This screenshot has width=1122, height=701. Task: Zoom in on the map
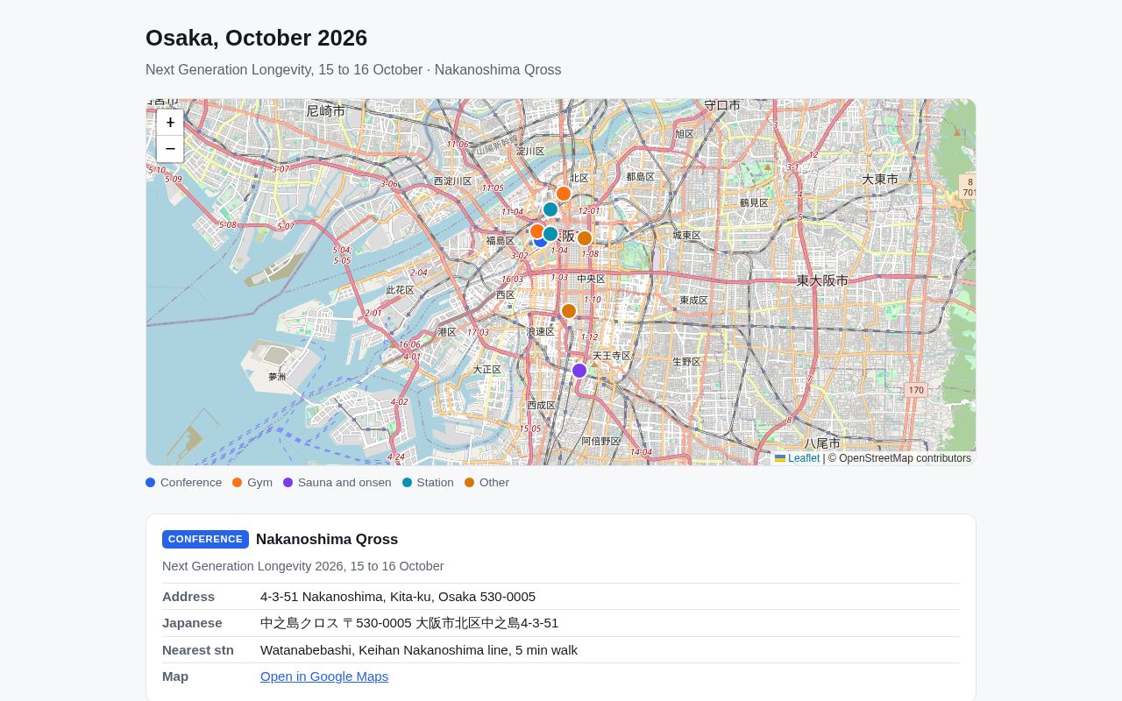(x=170, y=123)
